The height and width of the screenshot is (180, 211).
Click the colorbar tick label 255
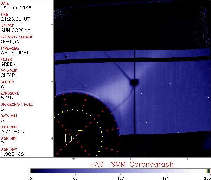(x=206, y=178)
